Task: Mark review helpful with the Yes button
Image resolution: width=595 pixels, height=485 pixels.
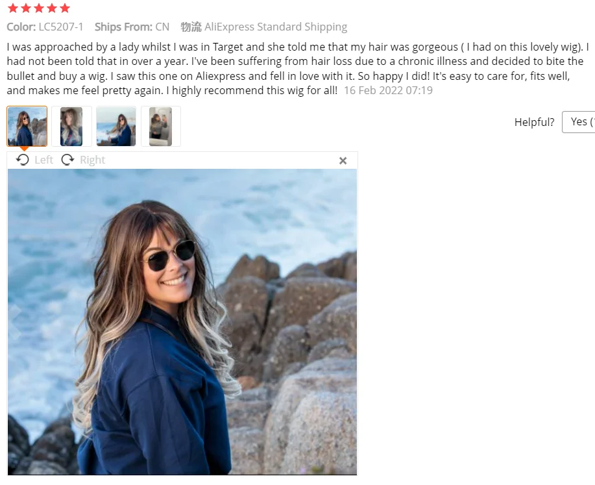Action: [578, 122]
